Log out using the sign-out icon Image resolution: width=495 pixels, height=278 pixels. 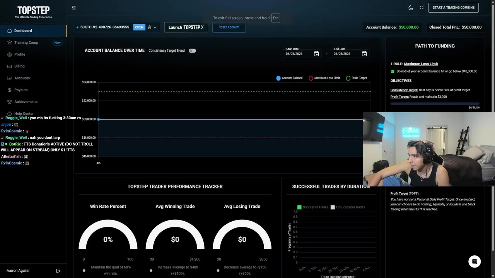coord(58,271)
